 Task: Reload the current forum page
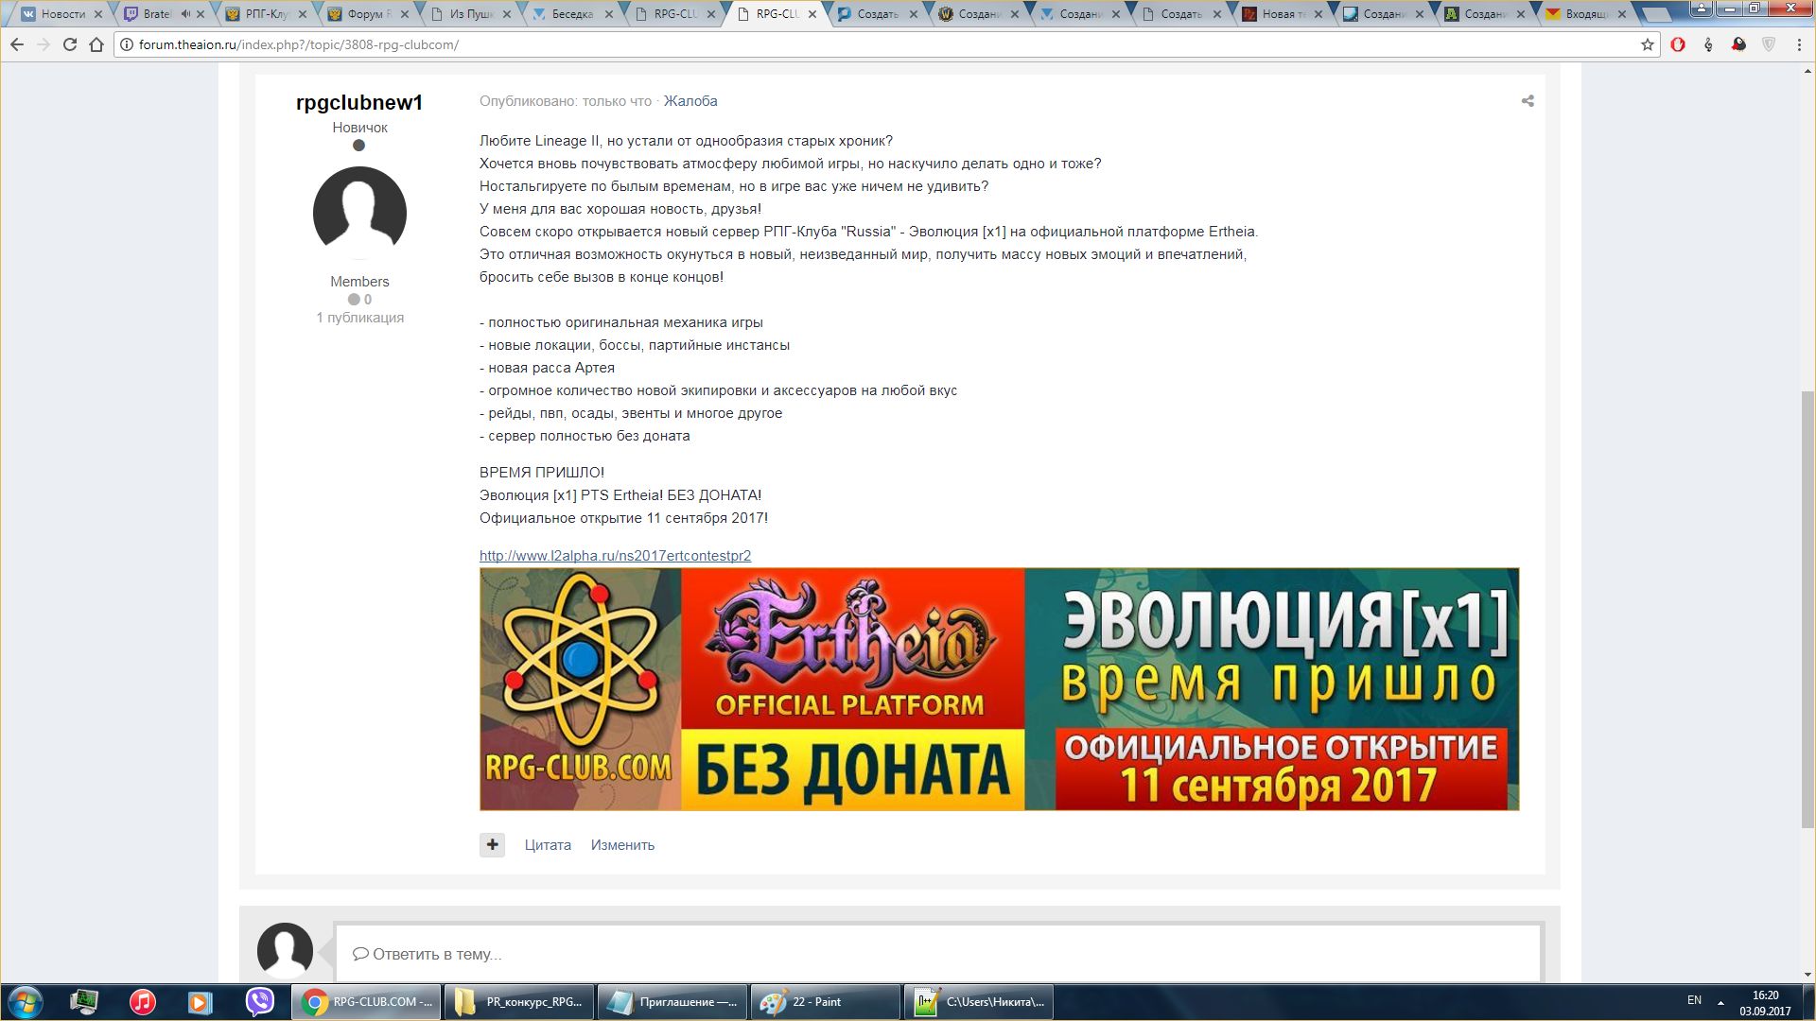point(70,44)
